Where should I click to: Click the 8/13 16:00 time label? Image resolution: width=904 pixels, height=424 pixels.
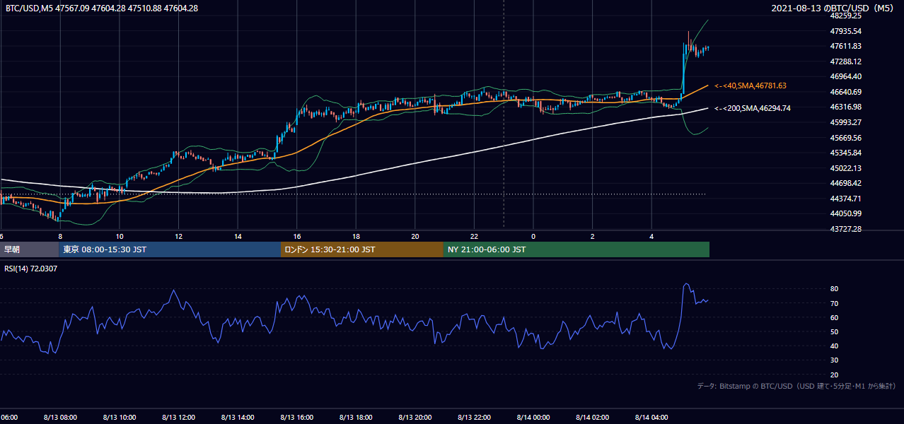pyautogui.click(x=296, y=418)
